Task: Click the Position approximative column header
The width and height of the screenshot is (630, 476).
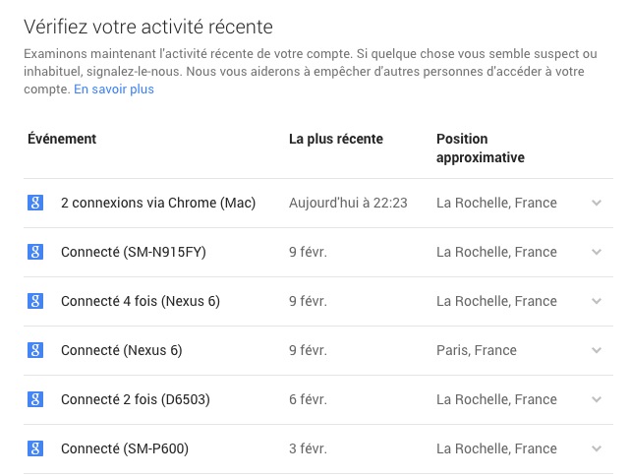Action: [481, 148]
